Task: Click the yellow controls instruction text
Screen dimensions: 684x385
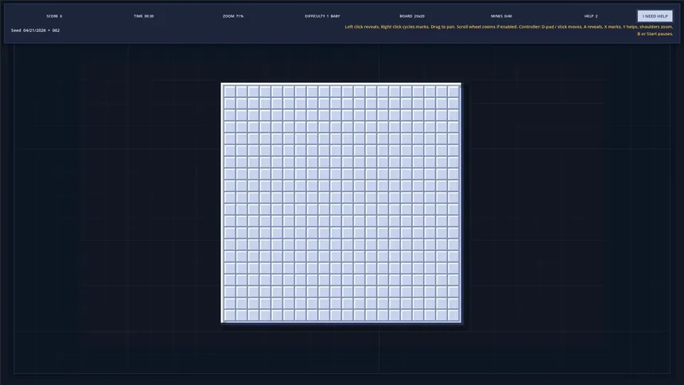Action: point(509,30)
